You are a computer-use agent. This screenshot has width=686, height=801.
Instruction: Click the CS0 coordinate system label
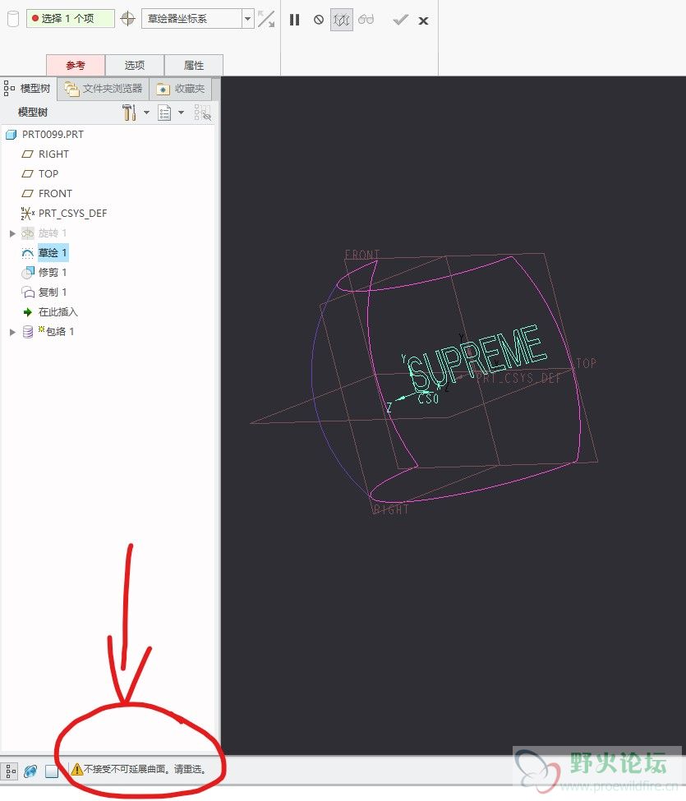[x=429, y=398]
